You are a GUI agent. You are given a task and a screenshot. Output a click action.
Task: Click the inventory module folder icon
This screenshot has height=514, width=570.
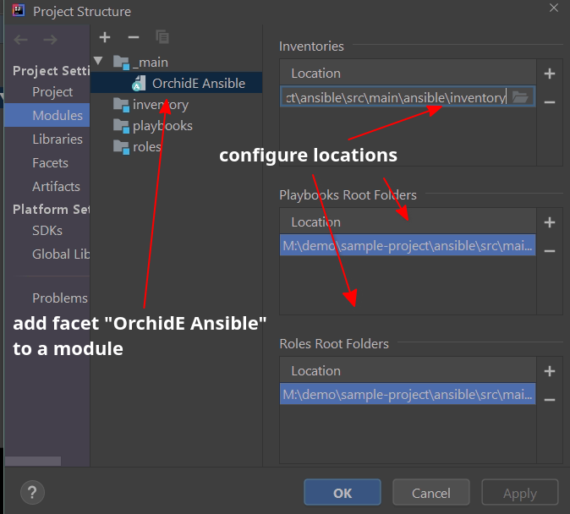point(121,105)
